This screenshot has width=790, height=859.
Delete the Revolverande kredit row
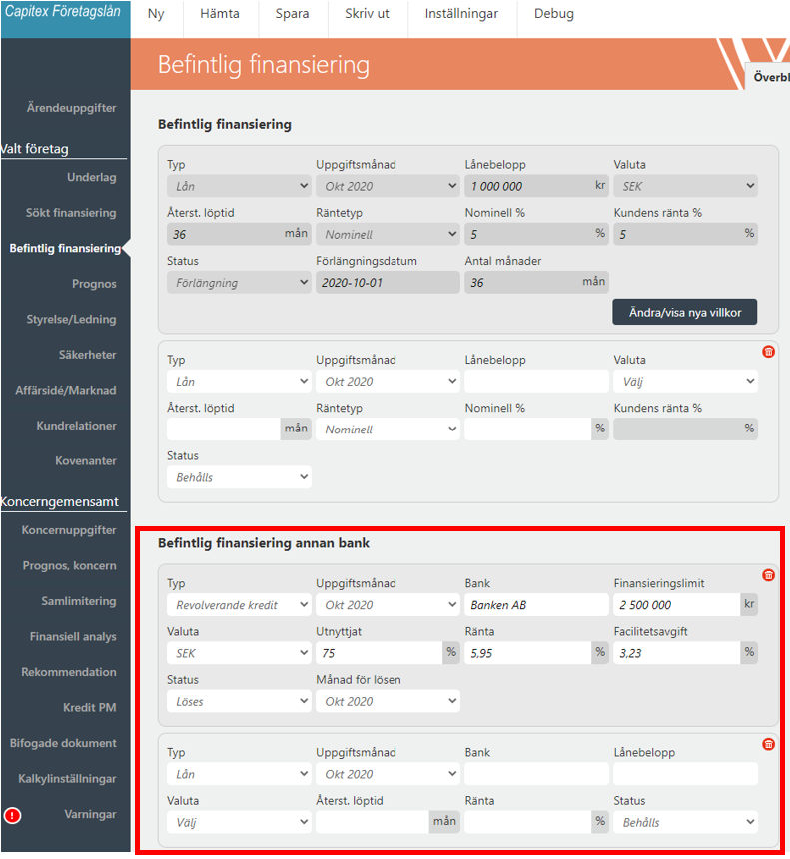[x=768, y=575]
